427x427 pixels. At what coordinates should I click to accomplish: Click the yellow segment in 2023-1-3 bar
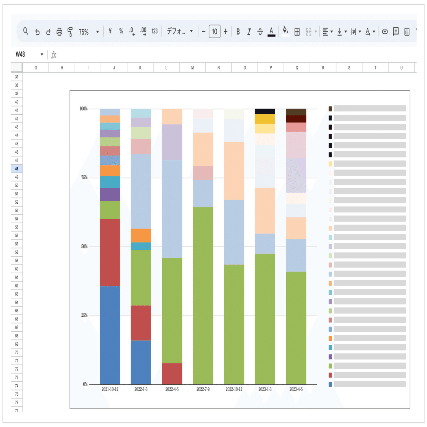(x=265, y=119)
